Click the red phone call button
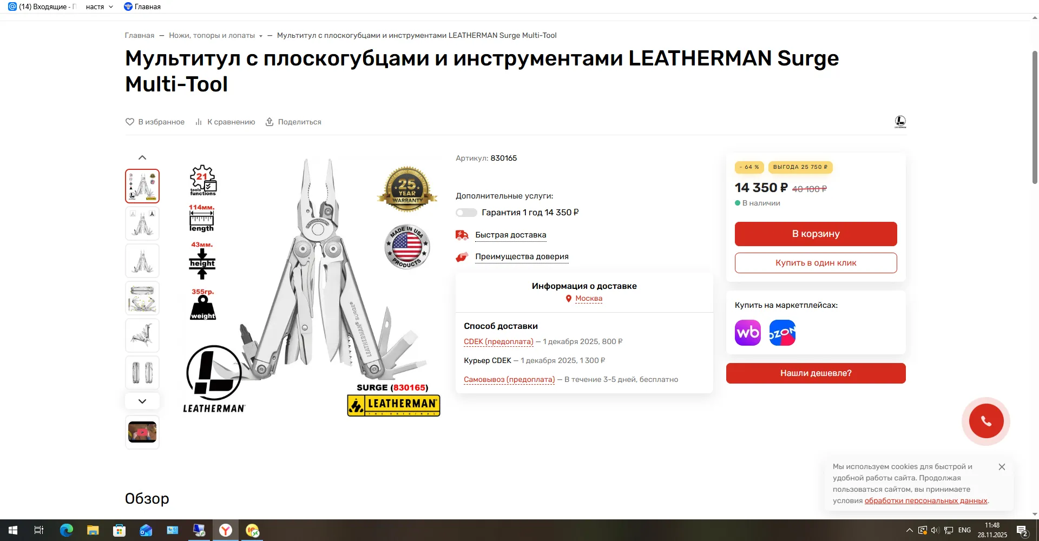1039x541 pixels. [986, 421]
